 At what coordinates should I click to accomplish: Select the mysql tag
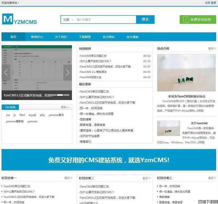coord(32,115)
